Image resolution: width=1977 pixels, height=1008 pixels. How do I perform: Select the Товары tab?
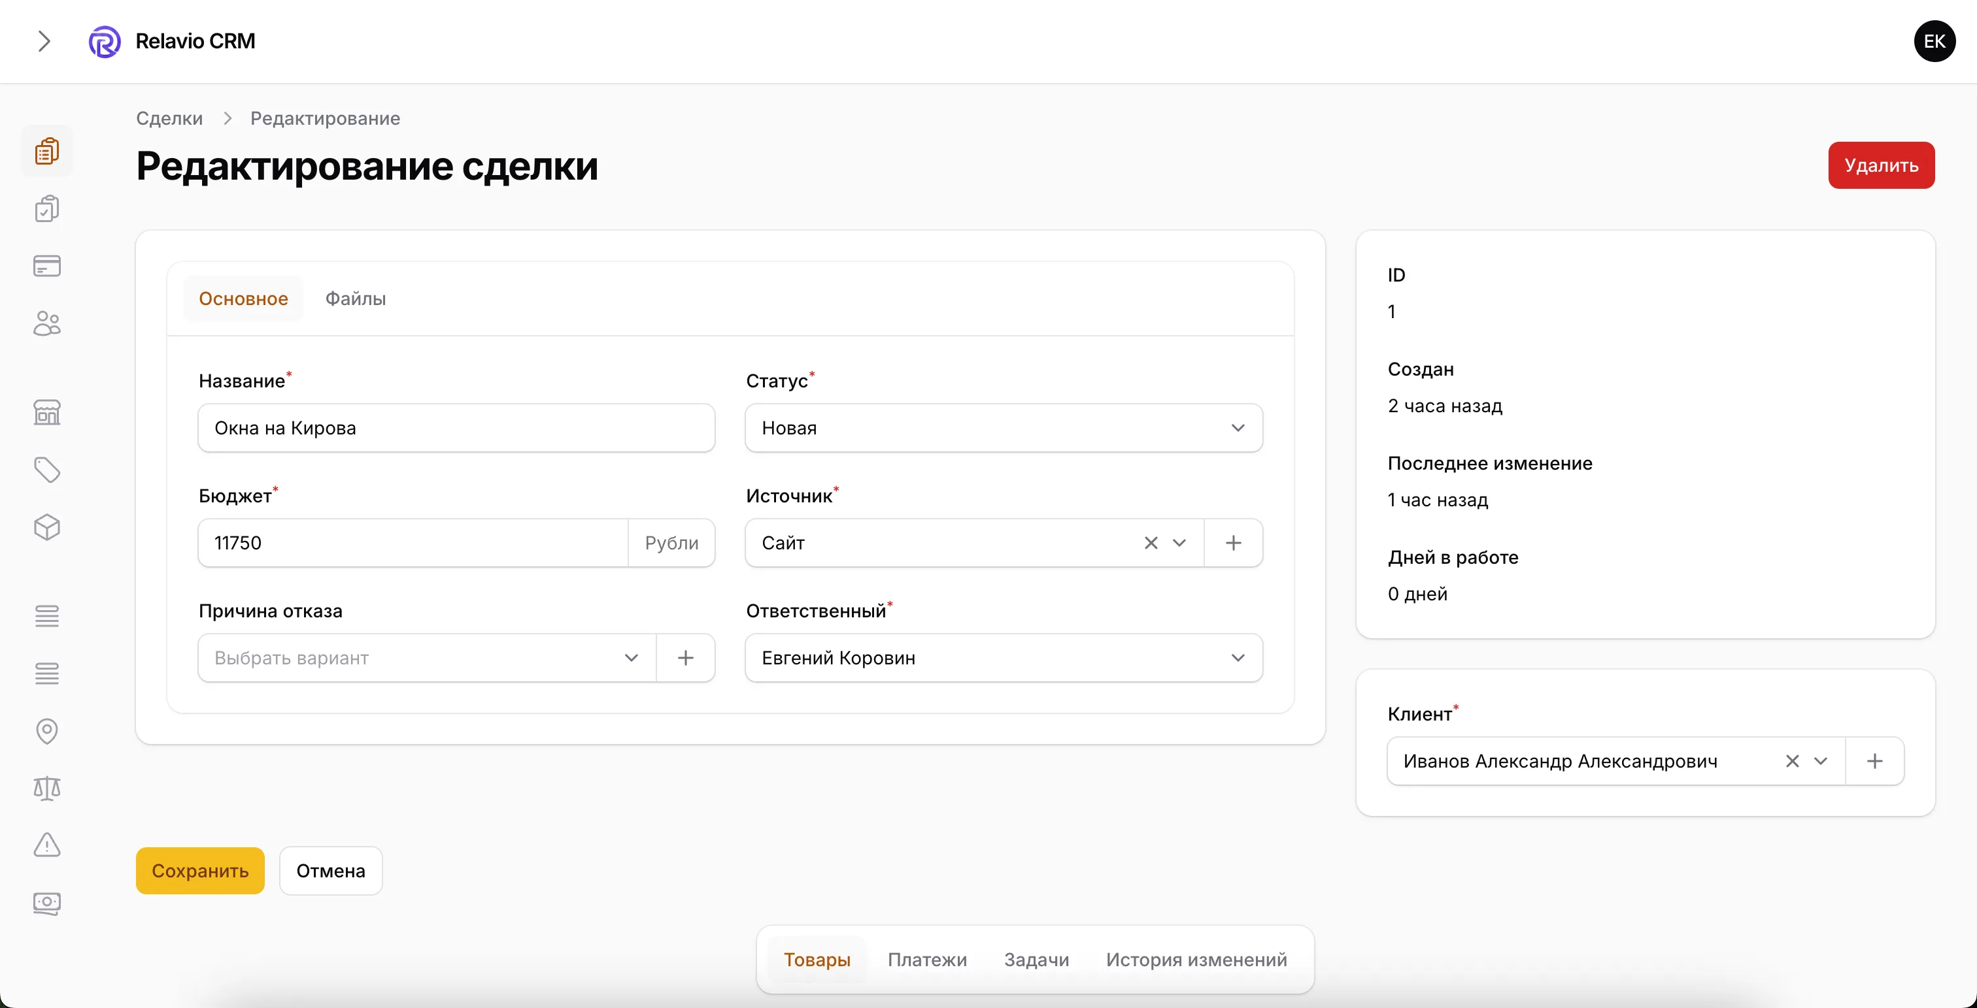(817, 960)
